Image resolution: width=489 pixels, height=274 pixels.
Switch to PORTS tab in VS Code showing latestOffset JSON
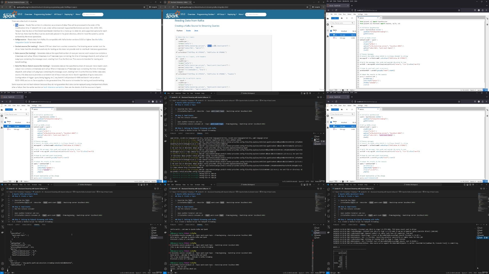click(44, 224)
